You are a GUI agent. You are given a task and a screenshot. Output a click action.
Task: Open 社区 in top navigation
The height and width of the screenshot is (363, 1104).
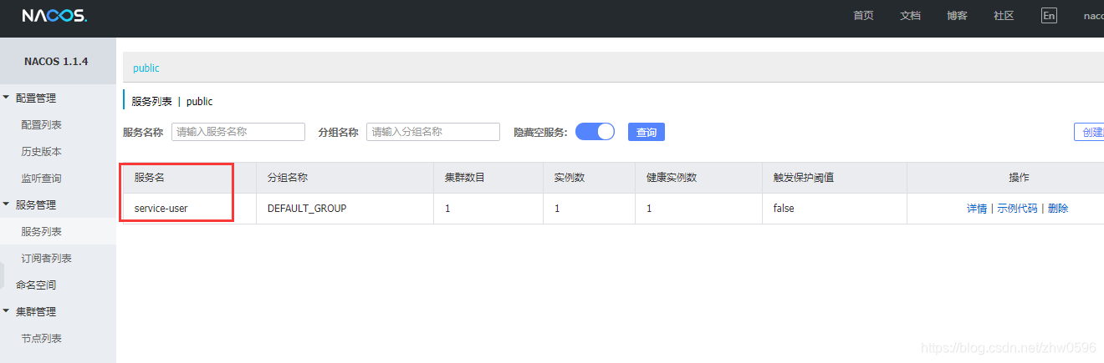pos(1004,16)
